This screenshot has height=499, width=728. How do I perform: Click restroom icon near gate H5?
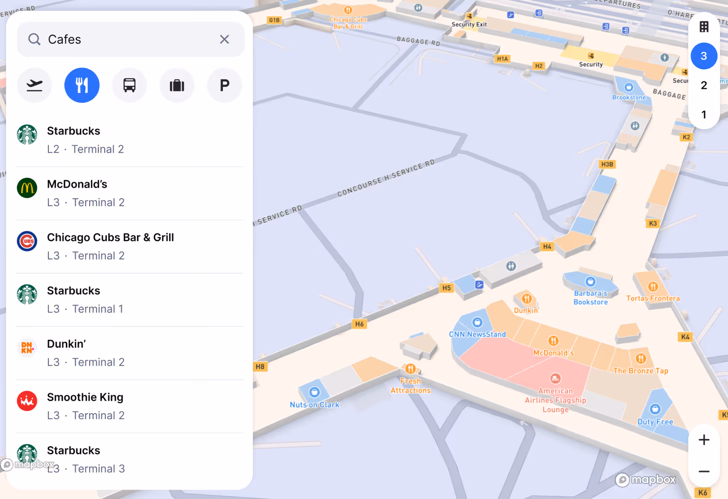pos(511,266)
